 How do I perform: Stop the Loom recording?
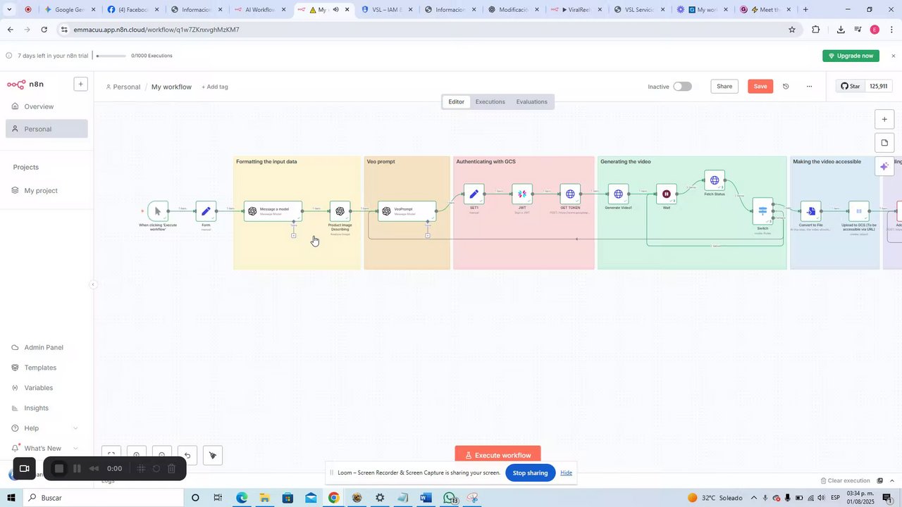coord(59,468)
